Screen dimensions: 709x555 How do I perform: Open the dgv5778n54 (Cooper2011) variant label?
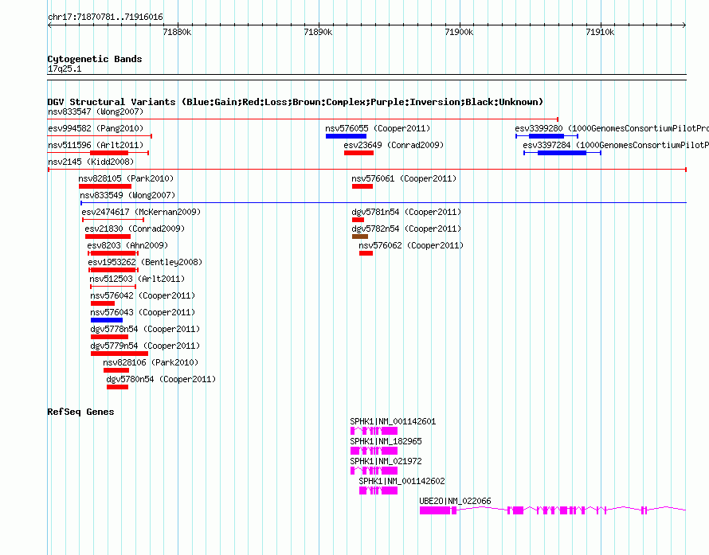[145, 329]
